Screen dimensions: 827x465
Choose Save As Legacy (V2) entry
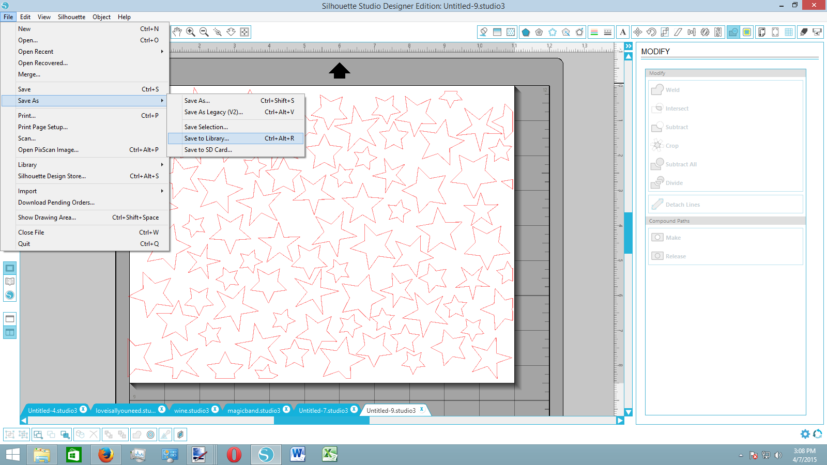coord(236,112)
